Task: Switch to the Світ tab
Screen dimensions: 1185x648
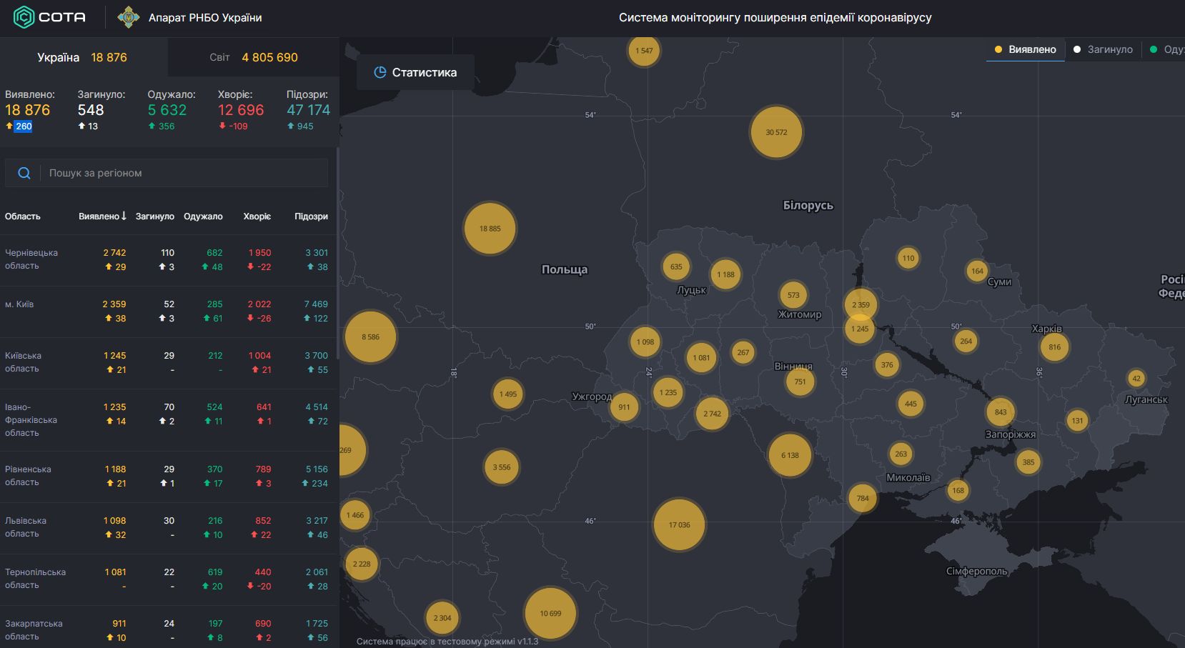Action: (x=253, y=57)
